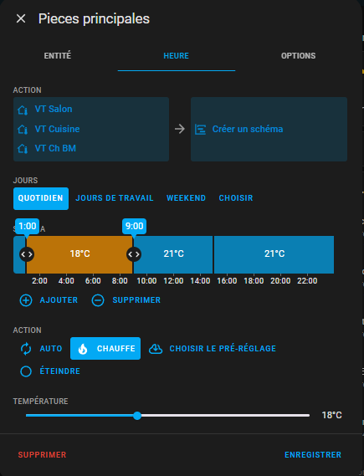Choose Jours de travail schedule

tap(114, 198)
